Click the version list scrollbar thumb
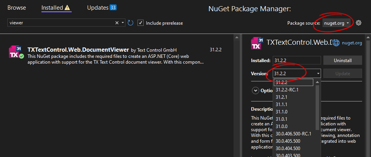Screen dimensions: 371x157 pyautogui.click(x=317, y=107)
